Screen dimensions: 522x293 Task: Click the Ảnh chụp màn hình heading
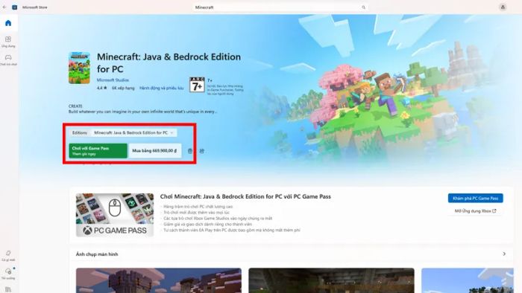97,254
